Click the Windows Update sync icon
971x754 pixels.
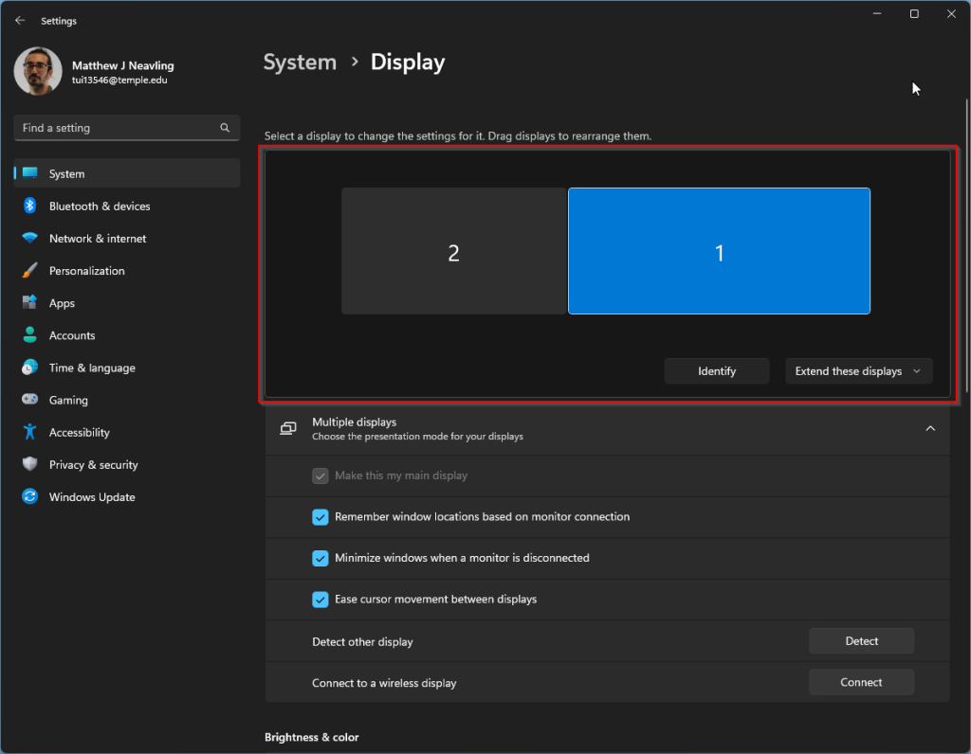(x=29, y=497)
